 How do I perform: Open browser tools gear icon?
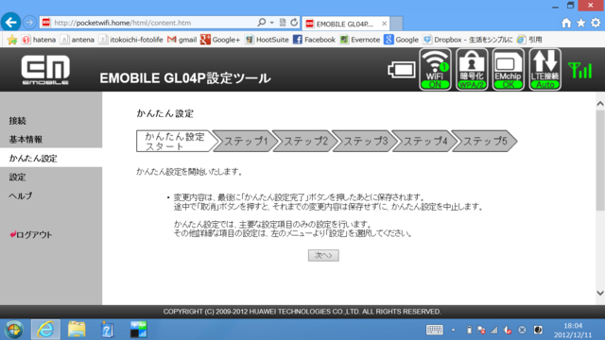pos(596,23)
